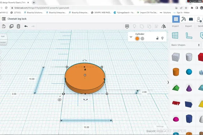Delete the selected shape with trash icon
The height and width of the screenshot is (135, 203).
tap(18, 26)
